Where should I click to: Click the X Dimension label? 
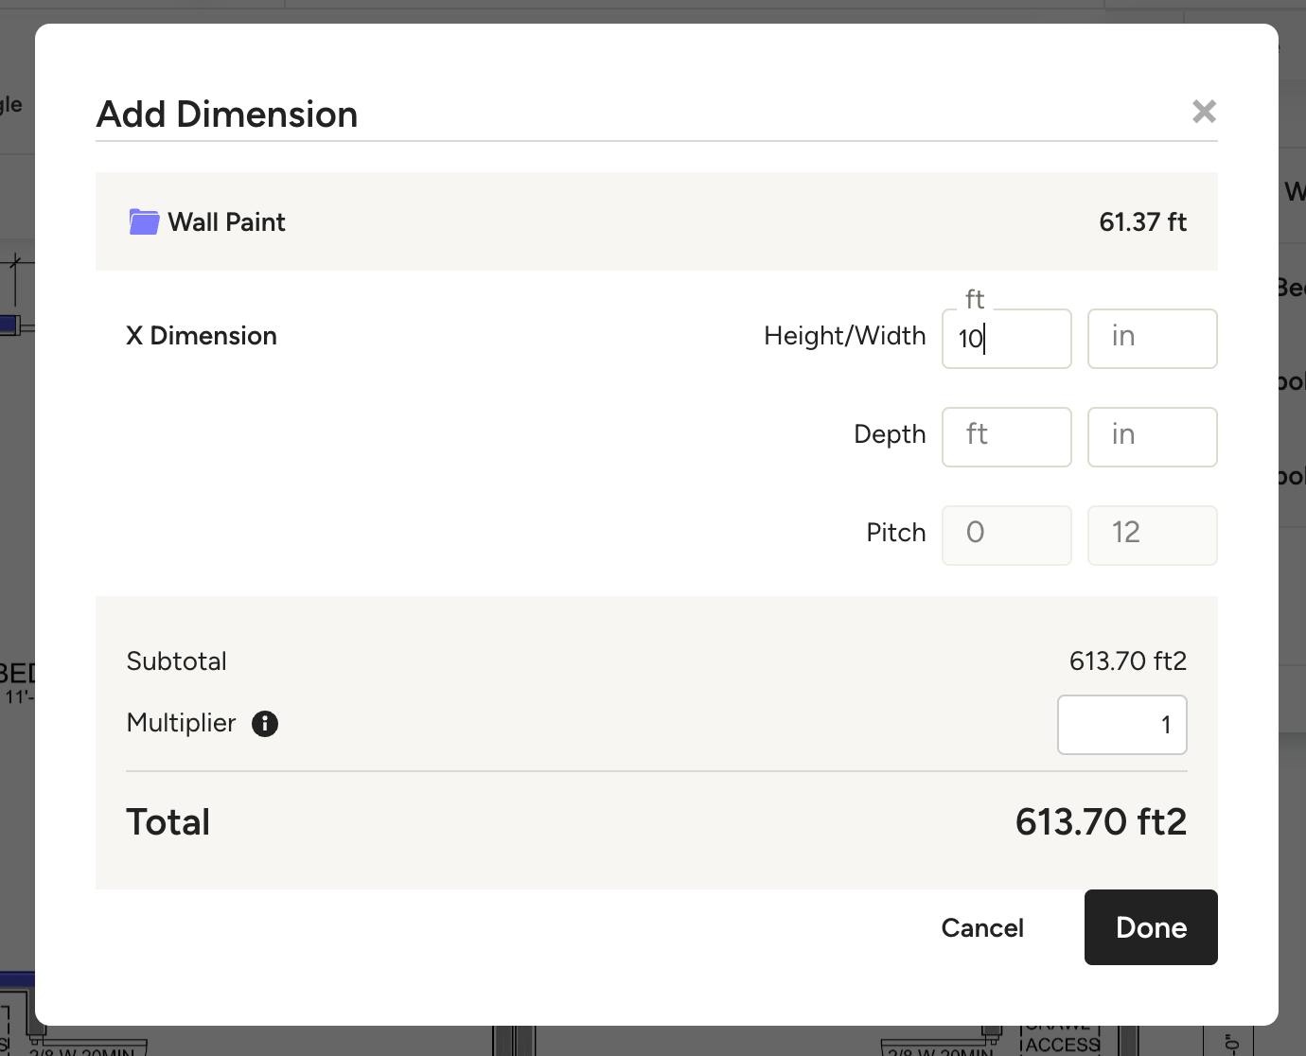click(x=202, y=336)
